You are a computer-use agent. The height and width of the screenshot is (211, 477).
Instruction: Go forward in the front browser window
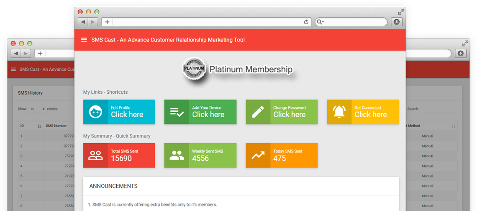93,22
